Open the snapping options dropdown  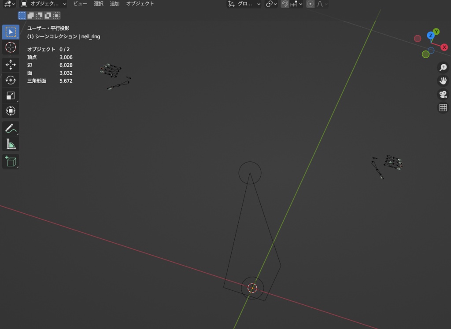(296, 4)
